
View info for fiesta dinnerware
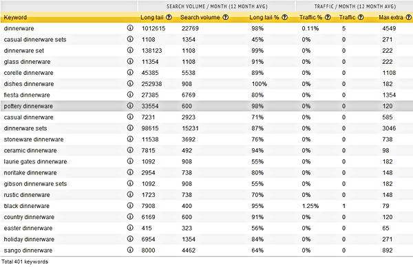point(130,94)
